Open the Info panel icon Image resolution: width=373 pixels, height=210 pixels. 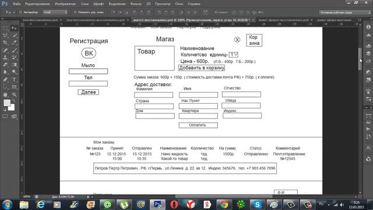(368, 27)
